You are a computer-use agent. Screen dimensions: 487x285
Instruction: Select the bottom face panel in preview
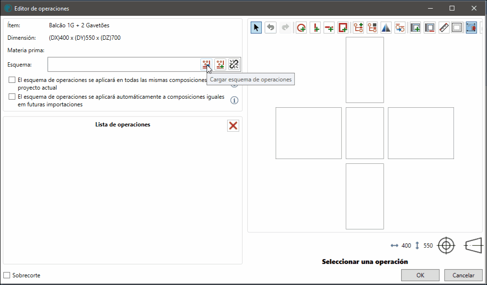[x=365, y=196]
